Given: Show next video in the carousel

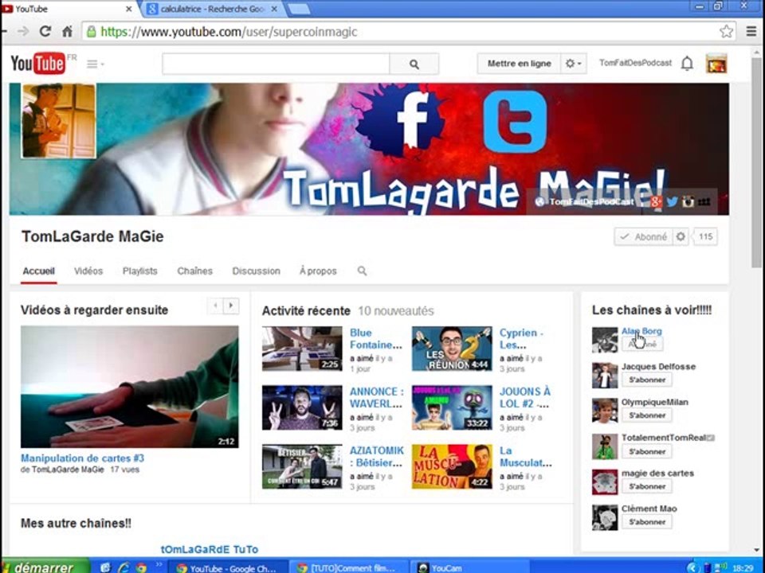Looking at the screenshot, I should click(x=231, y=306).
